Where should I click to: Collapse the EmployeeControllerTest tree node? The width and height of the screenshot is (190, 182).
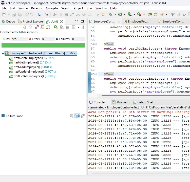3,53
